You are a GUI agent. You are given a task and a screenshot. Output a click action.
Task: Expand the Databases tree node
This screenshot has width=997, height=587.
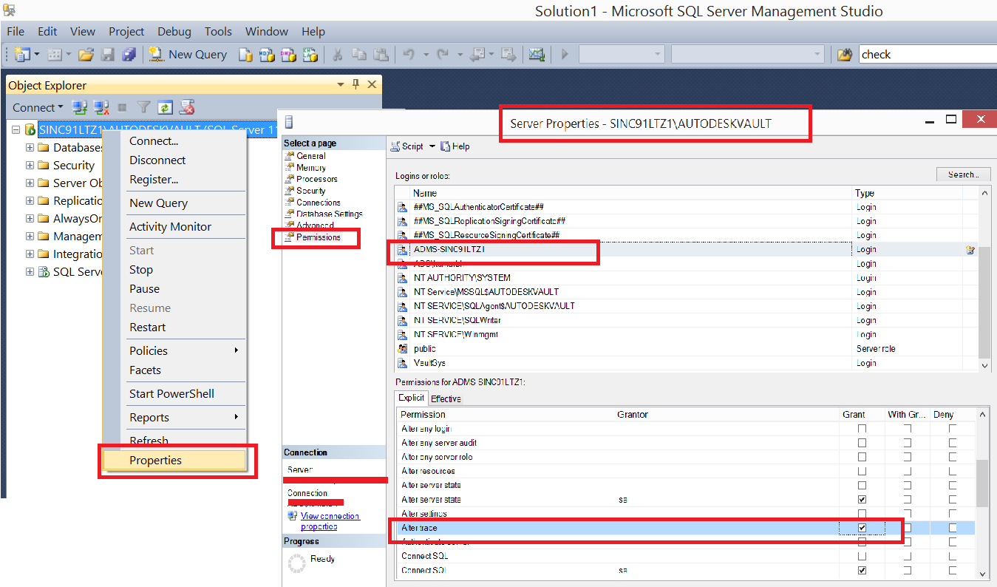(30, 147)
